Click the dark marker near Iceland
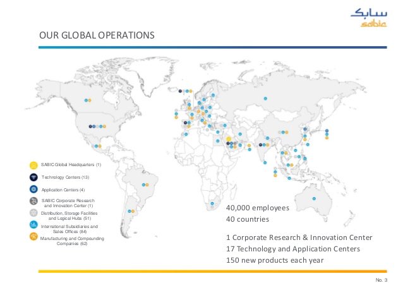Image resolution: width=403 pixels, height=288 pixels. [x=180, y=91]
